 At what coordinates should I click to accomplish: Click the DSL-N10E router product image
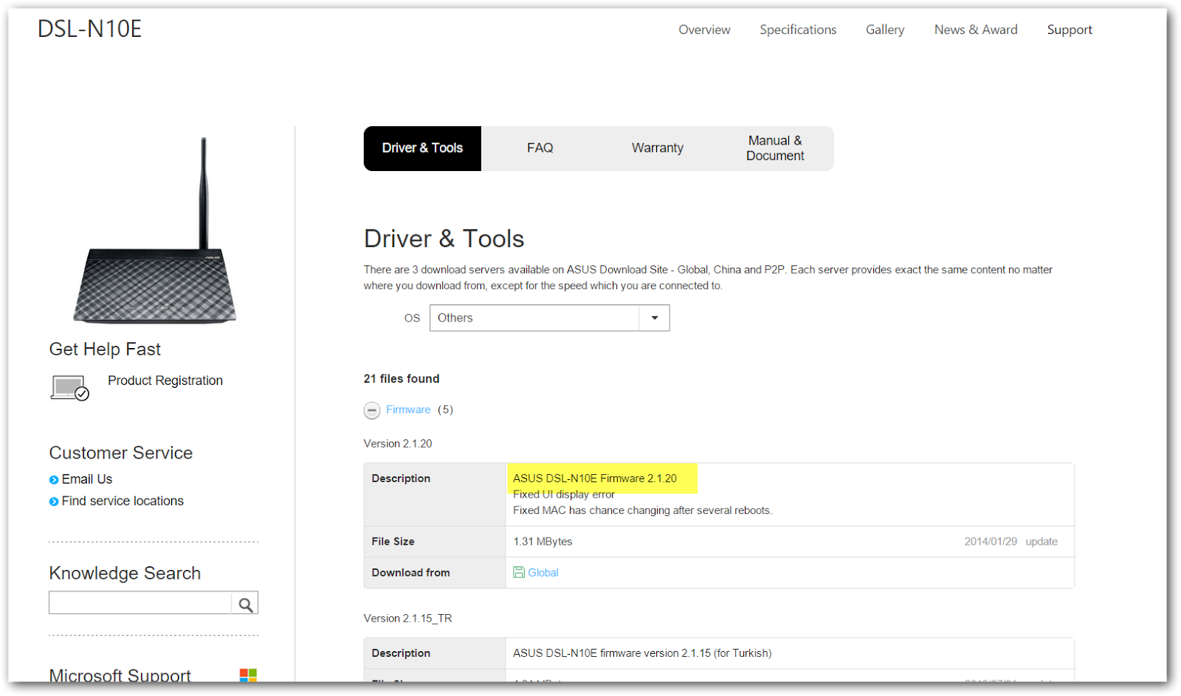pos(155,231)
